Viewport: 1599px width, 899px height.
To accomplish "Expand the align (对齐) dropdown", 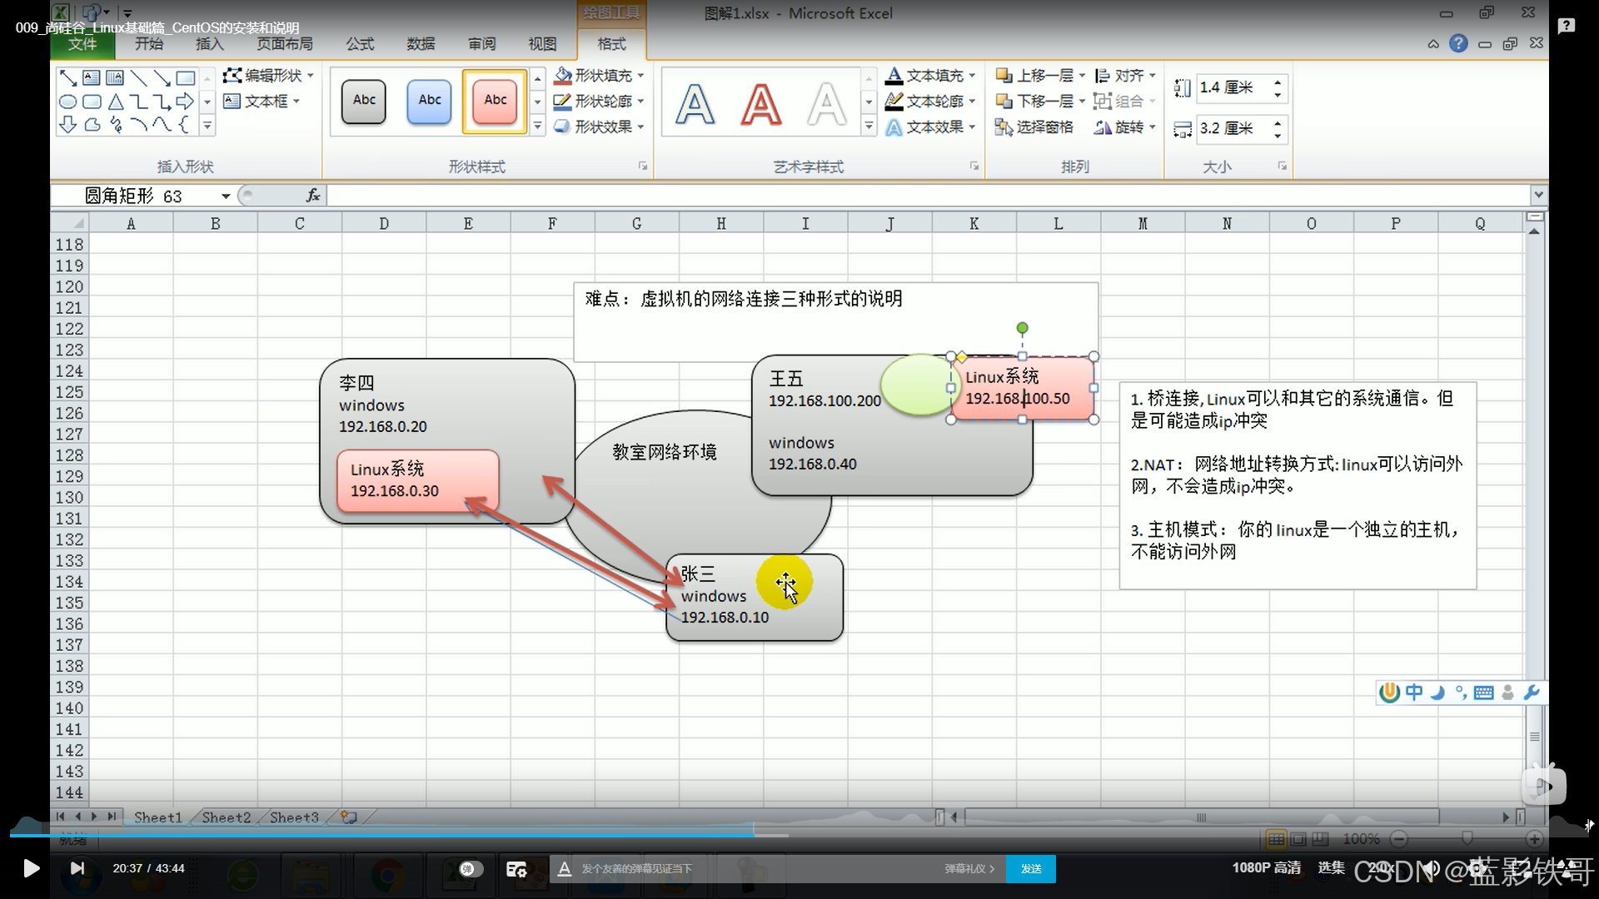I will (1153, 76).
